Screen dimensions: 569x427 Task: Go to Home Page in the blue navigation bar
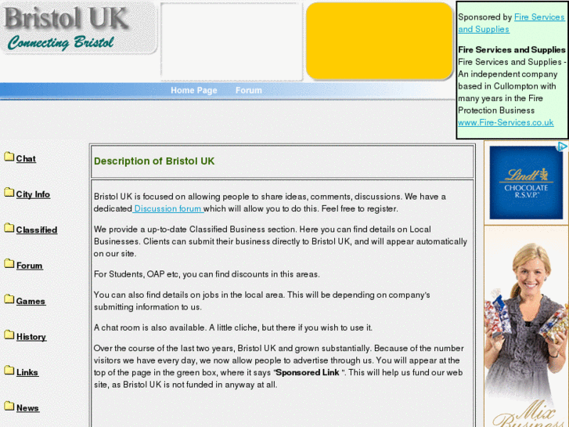tap(194, 90)
